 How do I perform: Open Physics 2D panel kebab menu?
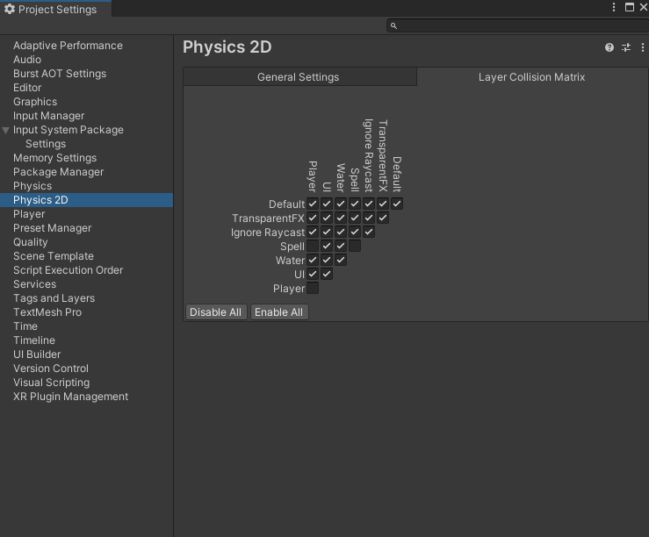(642, 47)
